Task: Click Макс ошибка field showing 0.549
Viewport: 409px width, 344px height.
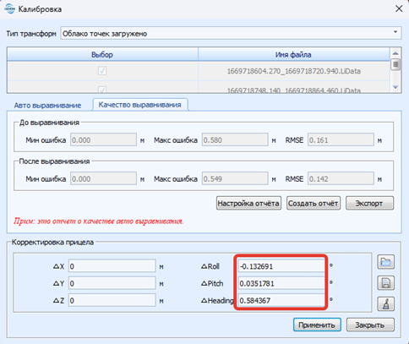Action: pyautogui.click(x=235, y=179)
